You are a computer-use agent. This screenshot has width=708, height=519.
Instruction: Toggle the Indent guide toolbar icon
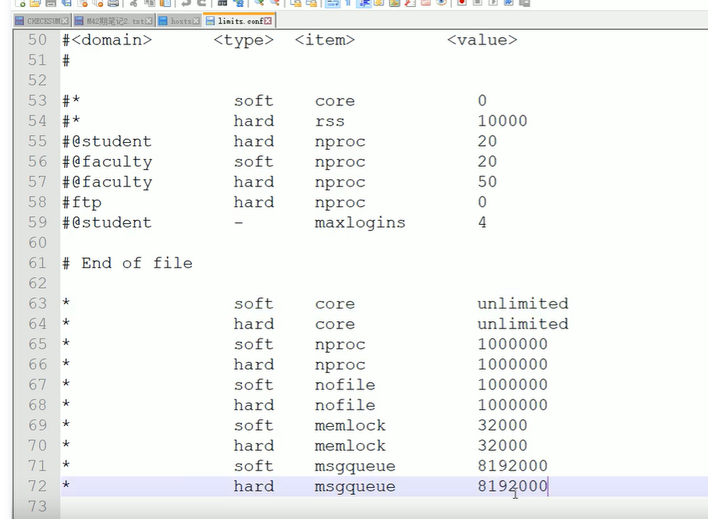click(364, 2)
